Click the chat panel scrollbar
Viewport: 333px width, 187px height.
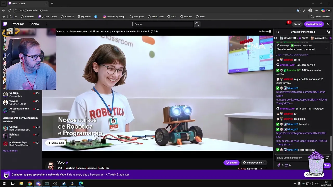tap(331, 143)
